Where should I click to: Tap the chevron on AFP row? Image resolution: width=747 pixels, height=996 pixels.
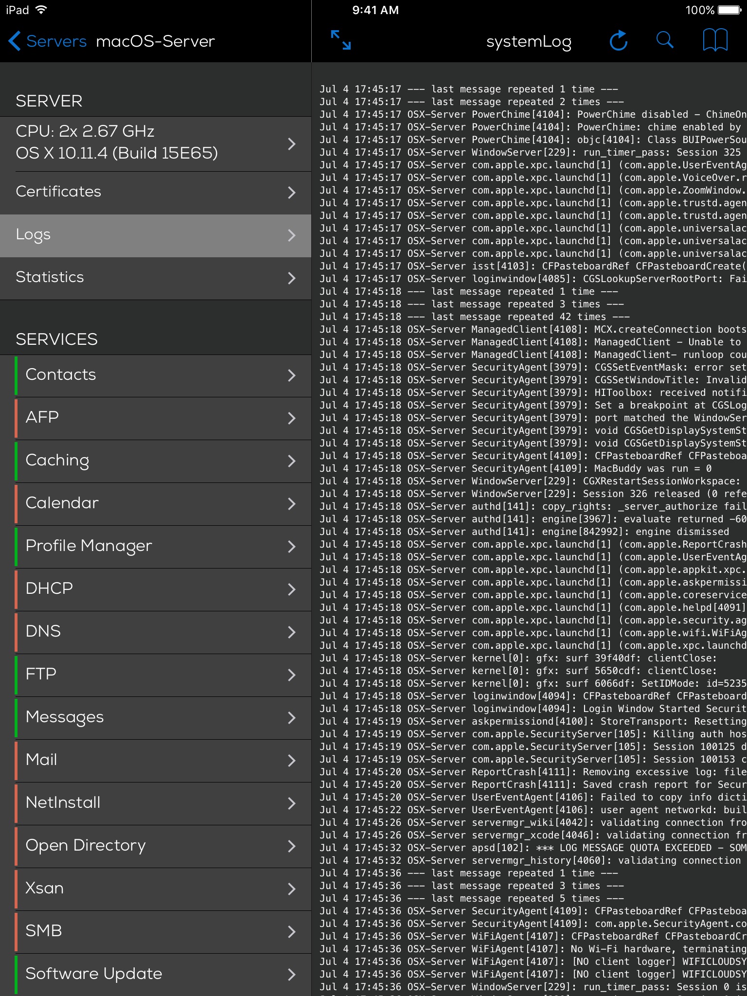point(291,418)
